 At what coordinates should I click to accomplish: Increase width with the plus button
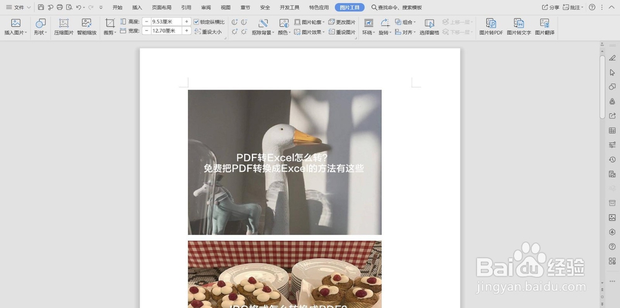(x=187, y=31)
